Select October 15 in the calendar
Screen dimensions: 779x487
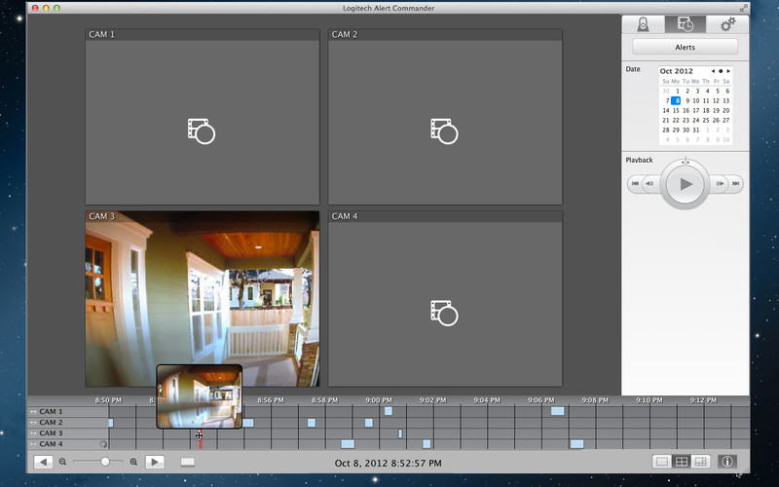pyautogui.click(x=677, y=110)
